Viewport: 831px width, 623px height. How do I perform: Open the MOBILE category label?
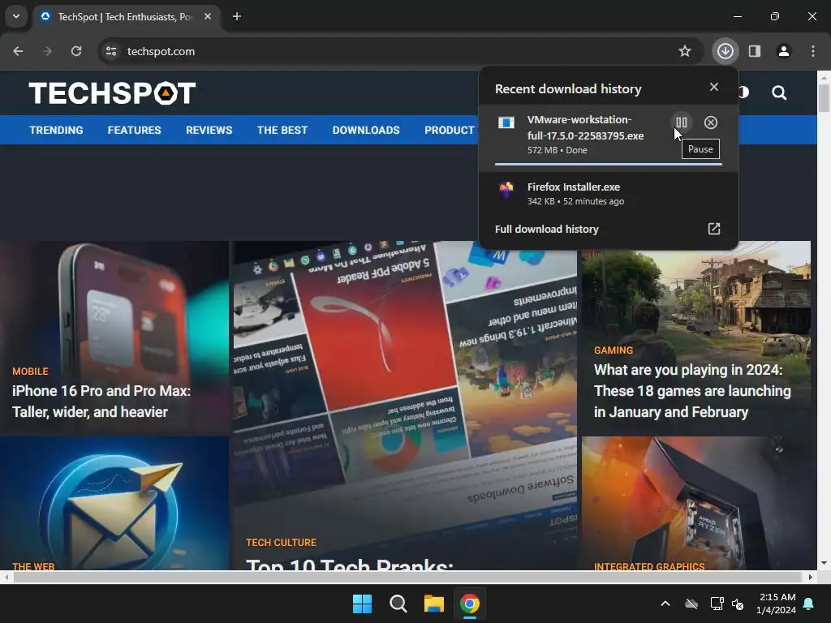(30, 372)
